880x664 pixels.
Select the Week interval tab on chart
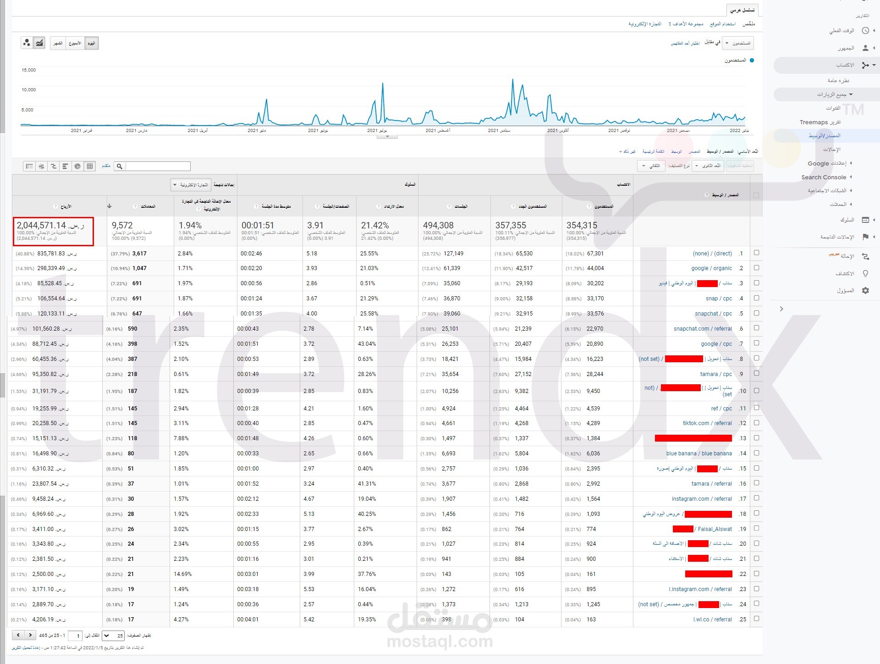click(x=75, y=43)
